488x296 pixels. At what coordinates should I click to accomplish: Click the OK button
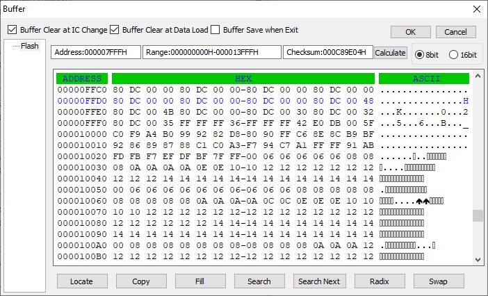(410, 32)
